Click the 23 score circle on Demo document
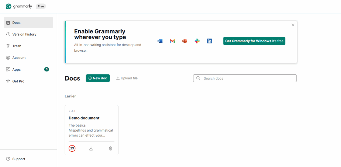The image size is (341, 167). pos(72,148)
